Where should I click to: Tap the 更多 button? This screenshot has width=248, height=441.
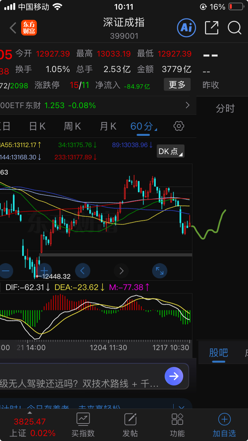tap(177, 85)
